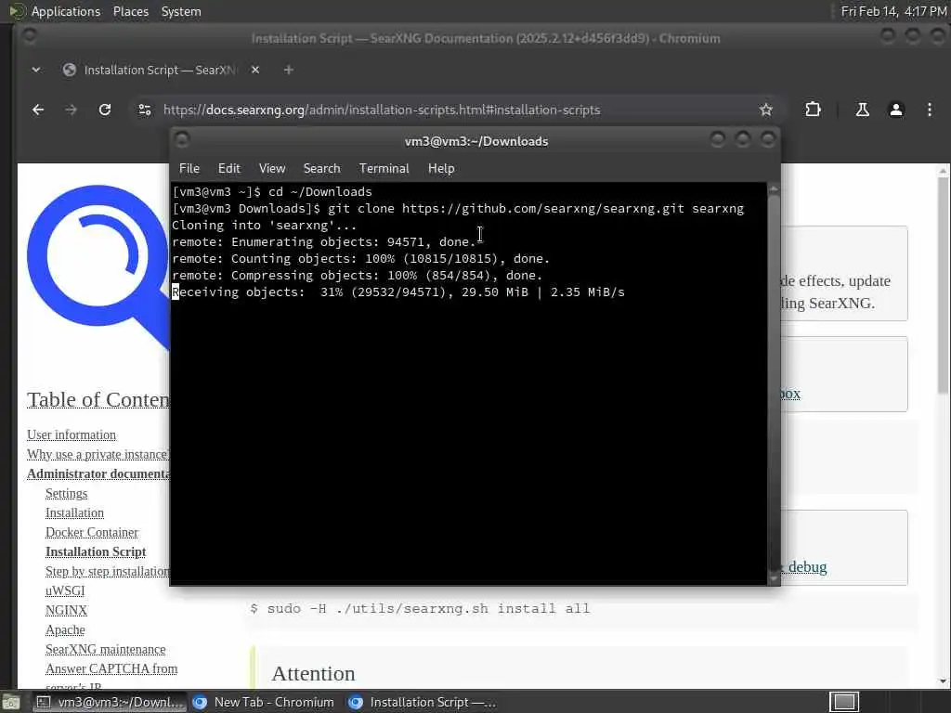The width and height of the screenshot is (951, 713).
Task: Open the Chromium profile icon
Action: (896, 110)
